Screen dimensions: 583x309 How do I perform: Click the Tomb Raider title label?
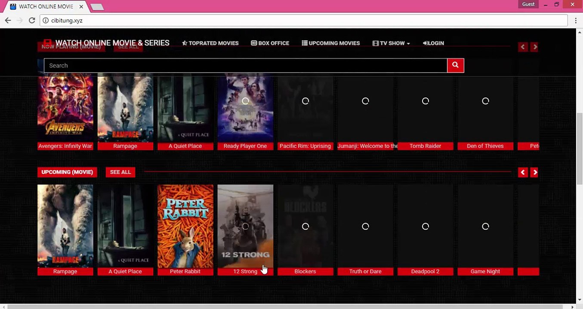[x=425, y=146]
